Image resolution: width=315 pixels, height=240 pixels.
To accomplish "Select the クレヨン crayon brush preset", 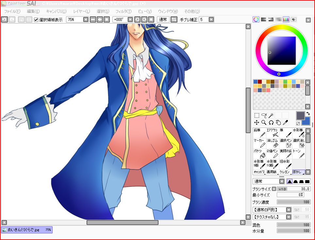I will [x=286, y=172].
